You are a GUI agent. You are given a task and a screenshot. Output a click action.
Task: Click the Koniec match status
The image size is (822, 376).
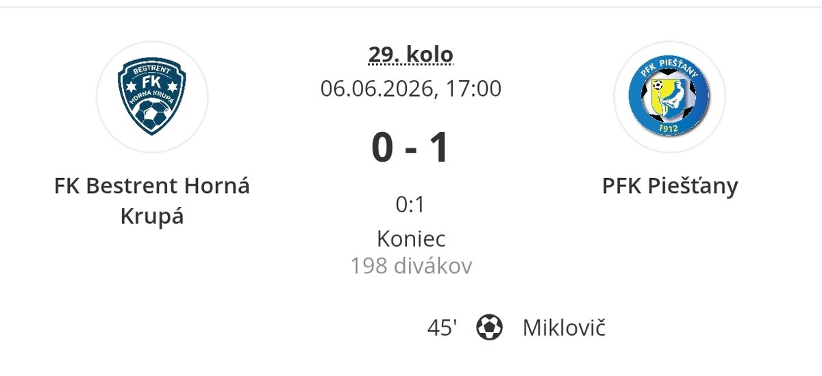pos(411,238)
